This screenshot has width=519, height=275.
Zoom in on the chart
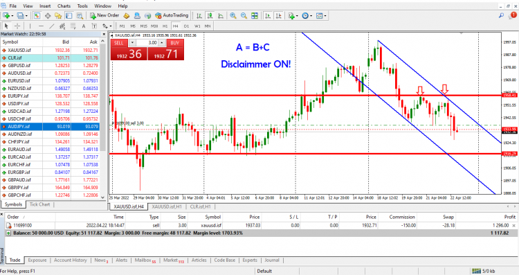[233, 15]
